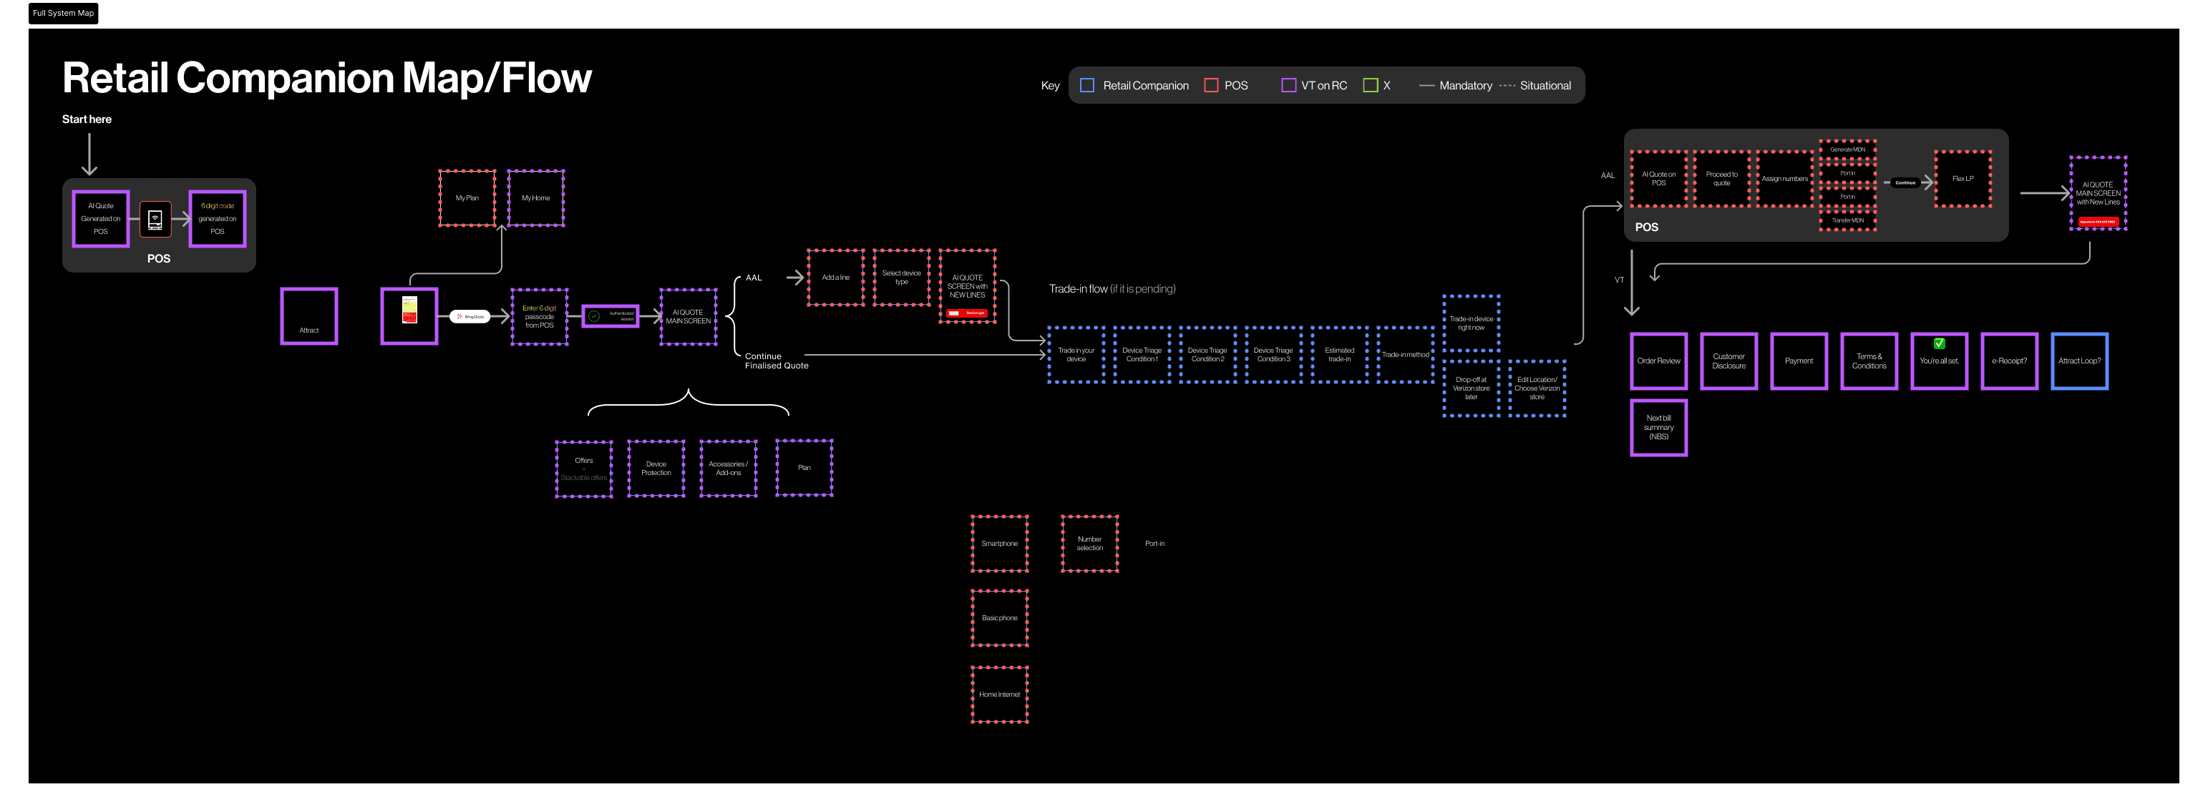This screenshot has height=812, width=2208.
Task: Select the Enter 6 digit passcode node
Action: (x=539, y=317)
